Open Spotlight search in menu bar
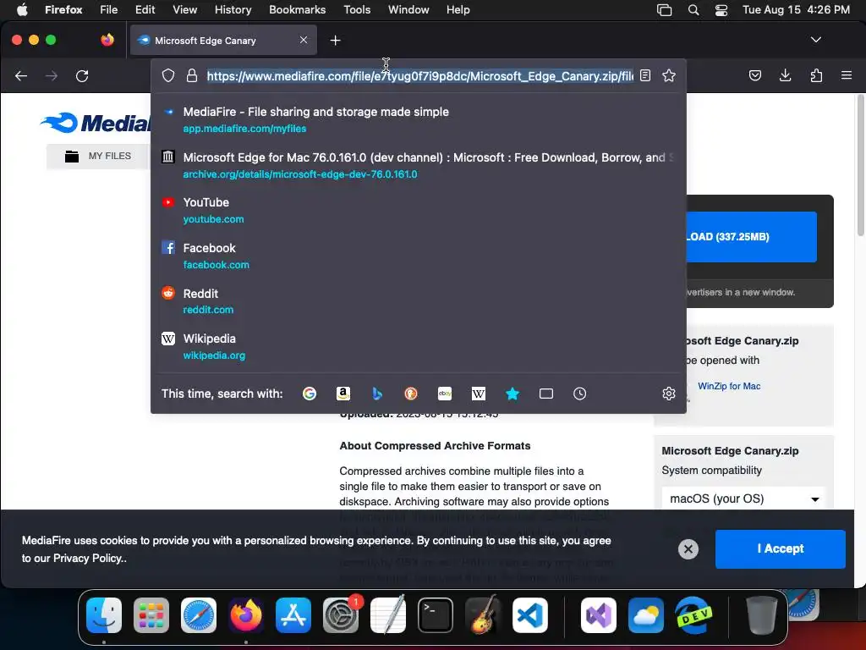 click(693, 9)
